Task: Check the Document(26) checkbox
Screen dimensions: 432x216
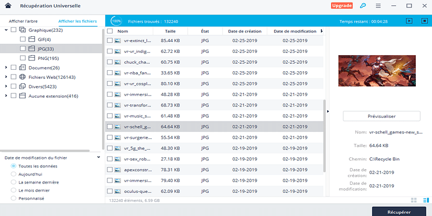Action: (x=13, y=67)
